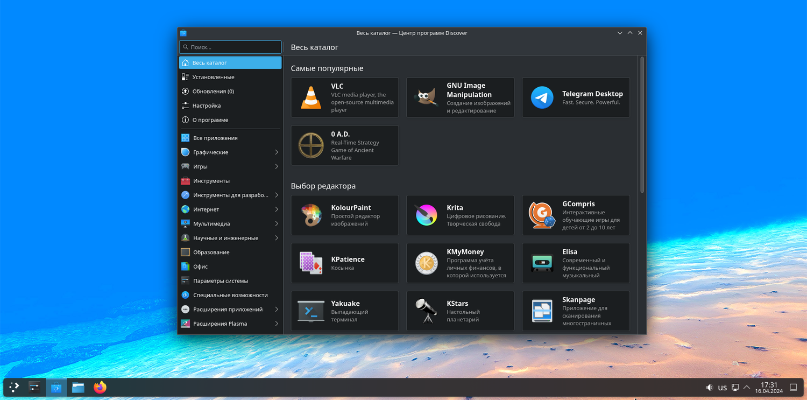Viewport: 807px width, 400px height.
Task: Open Настройка in the sidebar
Action: pos(230,106)
